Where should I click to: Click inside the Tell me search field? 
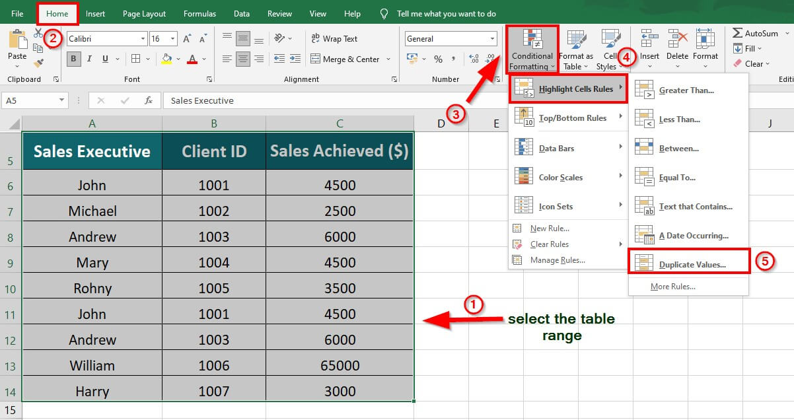446,14
